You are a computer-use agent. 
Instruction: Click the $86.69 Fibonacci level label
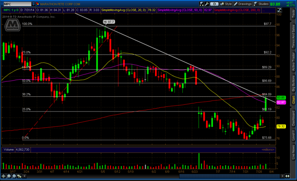267,81
